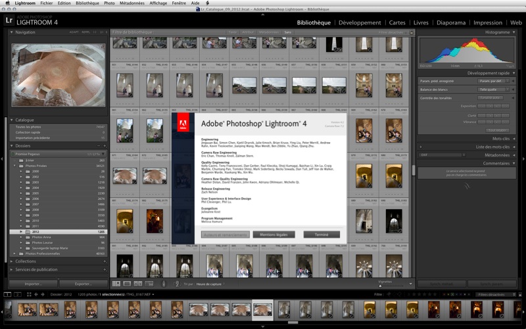Screen dimensions: 526x329
Task: Click the main window display button 1
Action: pos(7,294)
